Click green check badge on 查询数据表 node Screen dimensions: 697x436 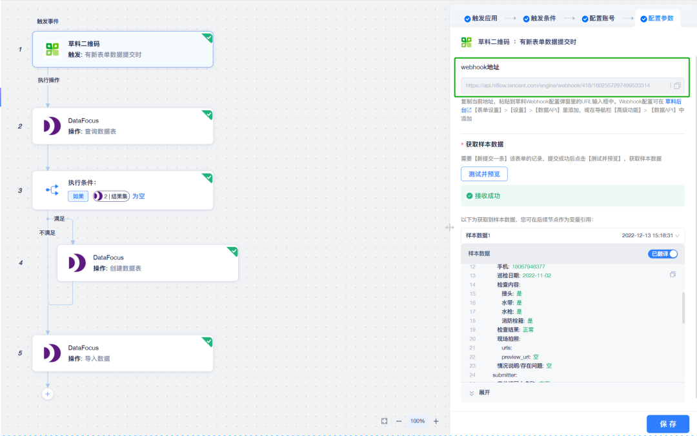click(x=207, y=114)
